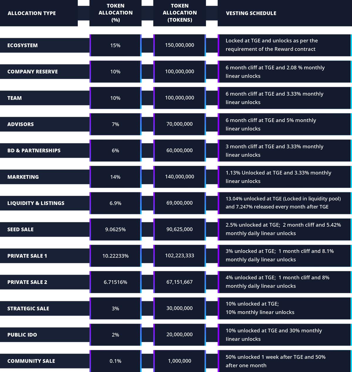The width and height of the screenshot is (352, 372).
Task: Click the LIQUIDITY & LISTINGS row label
Action: tap(36, 203)
